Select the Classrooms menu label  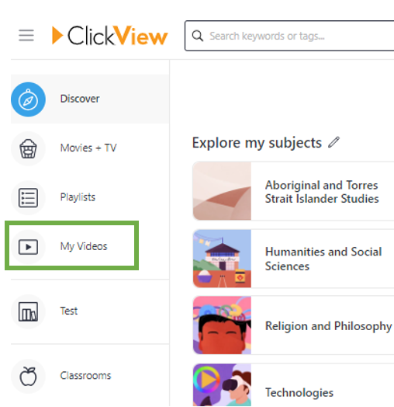pyautogui.click(x=85, y=376)
